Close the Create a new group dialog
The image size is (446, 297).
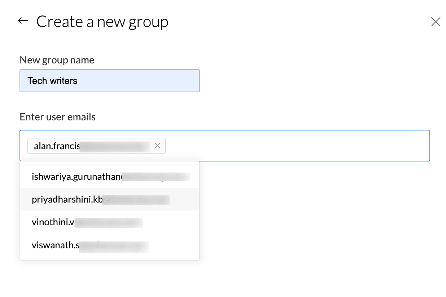click(x=436, y=22)
